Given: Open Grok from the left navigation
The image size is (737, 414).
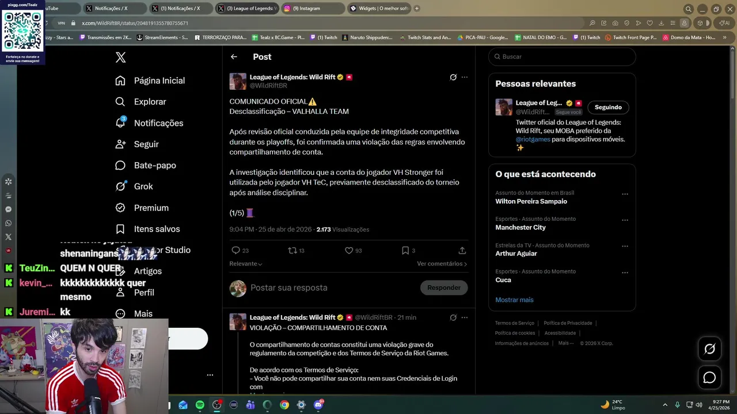Looking at the screenshot, I should (x=134, y=186).
